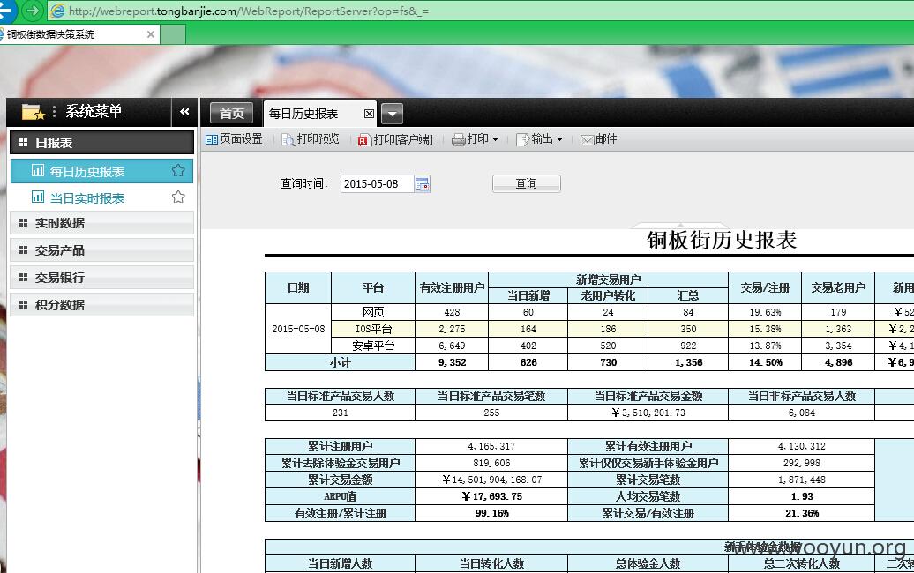Toggle favorite star for 当日实时报表
This screenshot has height=573, width=914.
point(178,197)
